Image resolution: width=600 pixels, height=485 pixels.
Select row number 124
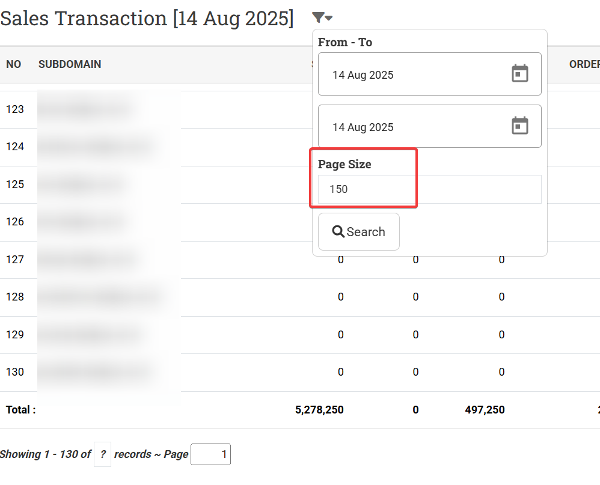15,147
